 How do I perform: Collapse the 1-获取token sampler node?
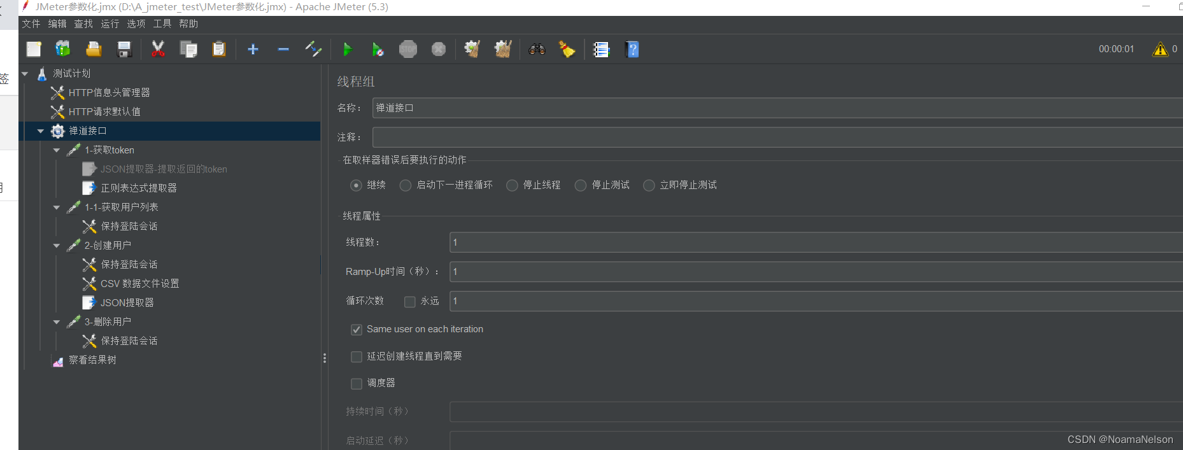pyautogui.click(x=57, y=150)
